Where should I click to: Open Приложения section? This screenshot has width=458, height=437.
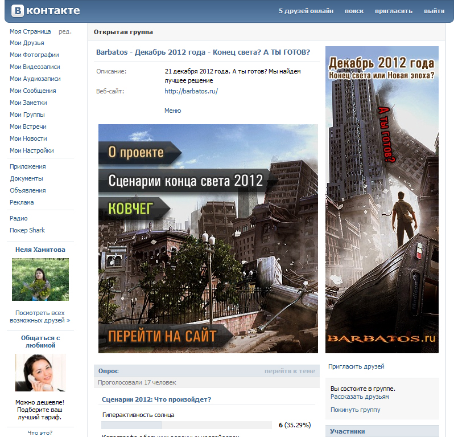(x=28, y=166)
